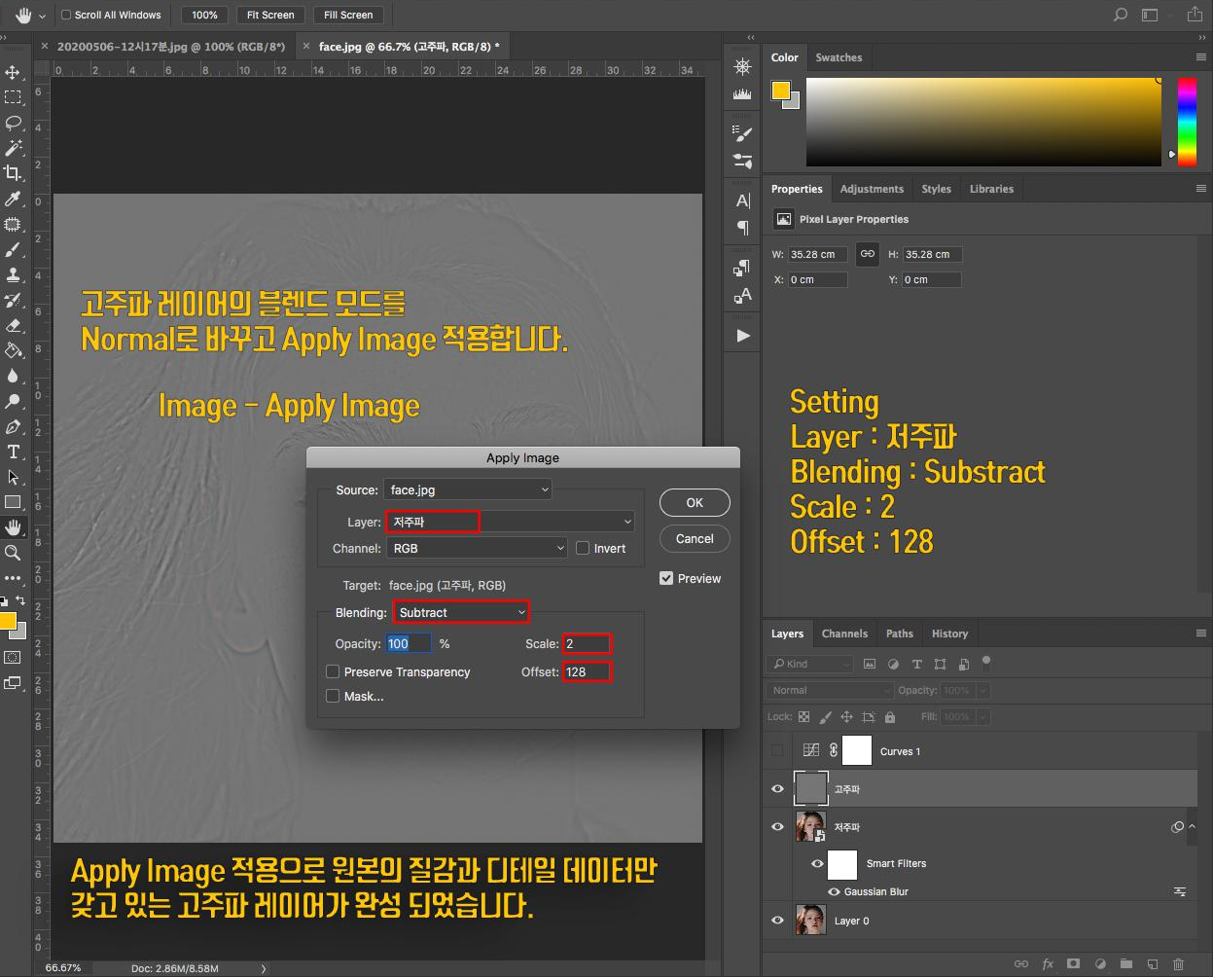Switch to the Channels tab
The height and width of the screenshot is (977, 1213).
844,633
